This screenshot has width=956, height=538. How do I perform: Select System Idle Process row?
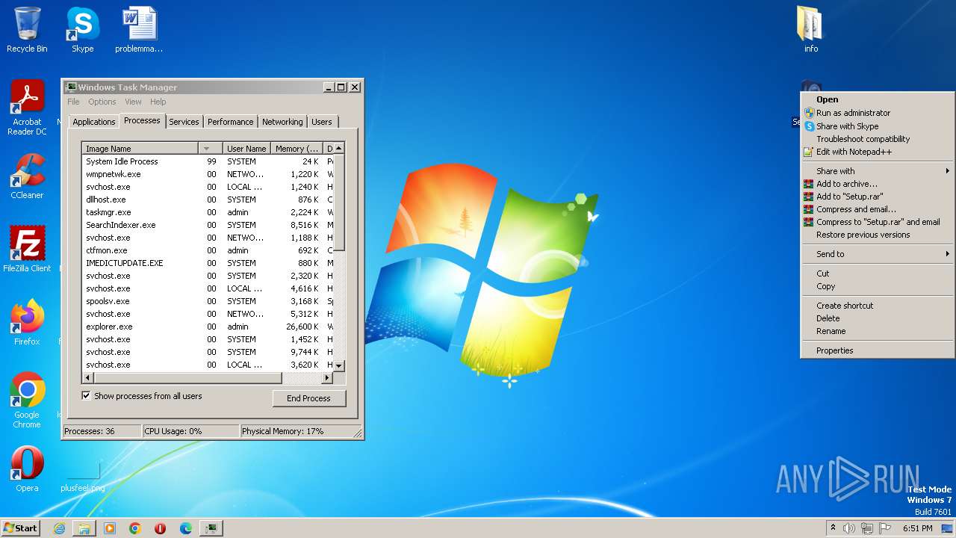click(208, 161)
